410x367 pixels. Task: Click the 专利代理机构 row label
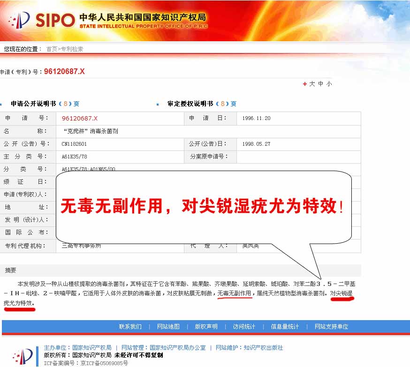coord(25,246)
